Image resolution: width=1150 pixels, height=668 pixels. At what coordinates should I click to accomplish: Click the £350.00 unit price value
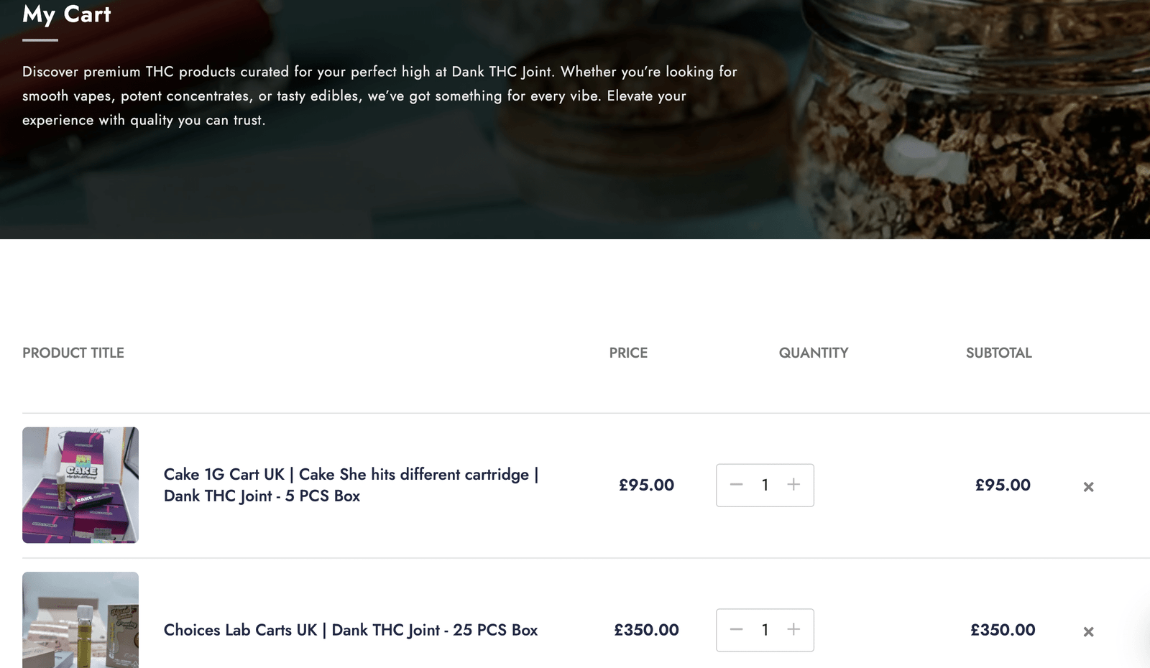point(646,630)
